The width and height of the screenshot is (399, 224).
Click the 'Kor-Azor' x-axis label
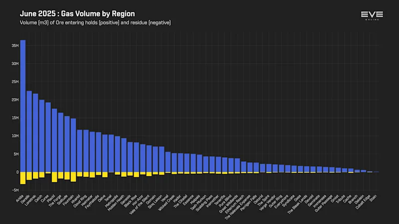pos(138,201)
